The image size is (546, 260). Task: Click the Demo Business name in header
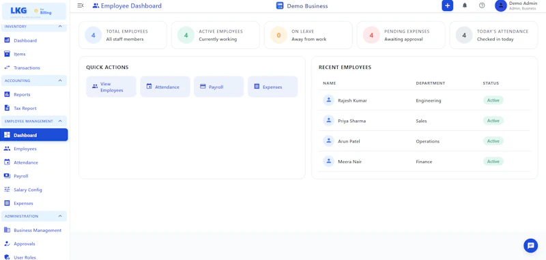coord(307,6)
